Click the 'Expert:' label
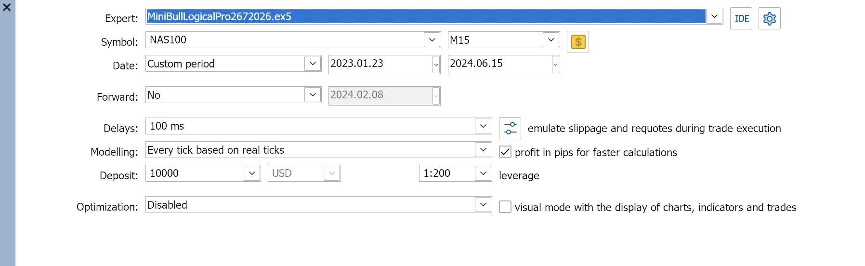 pyautogui.click(x=121, y=18)
